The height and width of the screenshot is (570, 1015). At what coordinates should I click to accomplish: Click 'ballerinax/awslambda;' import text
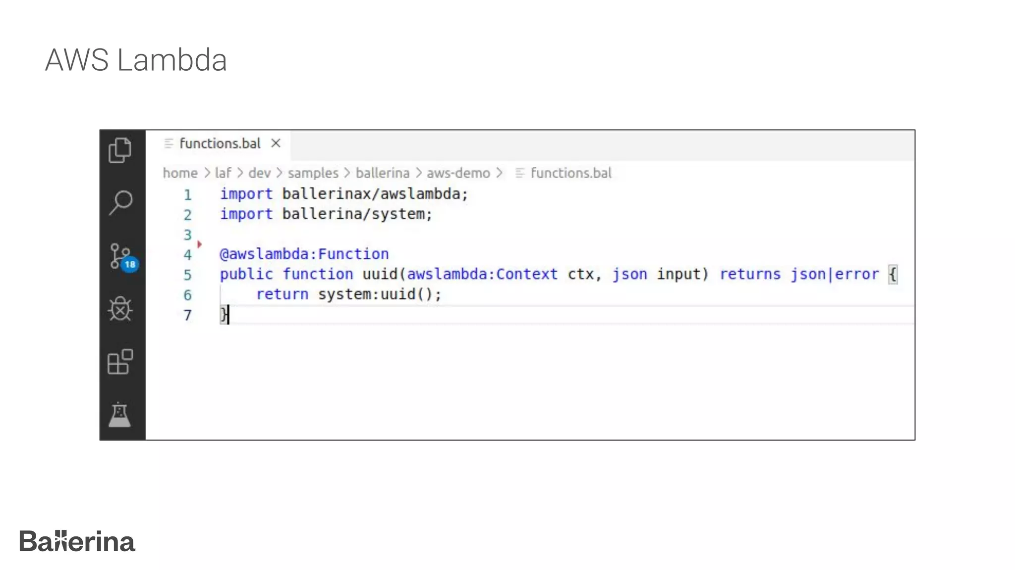375,194
